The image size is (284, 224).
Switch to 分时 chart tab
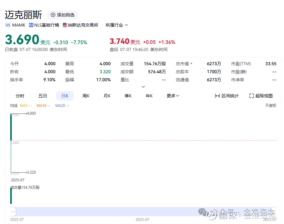(20, 96)
